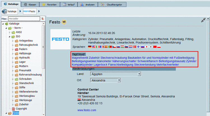The width and height of the screenshot is (210, 116).
Task: Select the Japanese flag language
Action: (147, 47)
